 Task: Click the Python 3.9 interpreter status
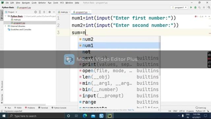[x=200, y=111]
